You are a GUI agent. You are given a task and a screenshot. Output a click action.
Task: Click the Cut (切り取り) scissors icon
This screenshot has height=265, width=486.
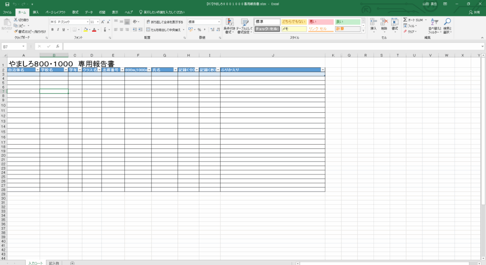(16, 20)
